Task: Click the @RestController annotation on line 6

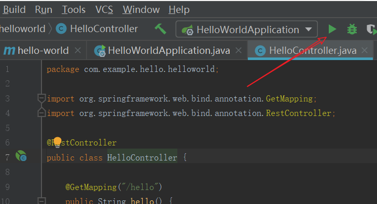Action: pos(81,143)
